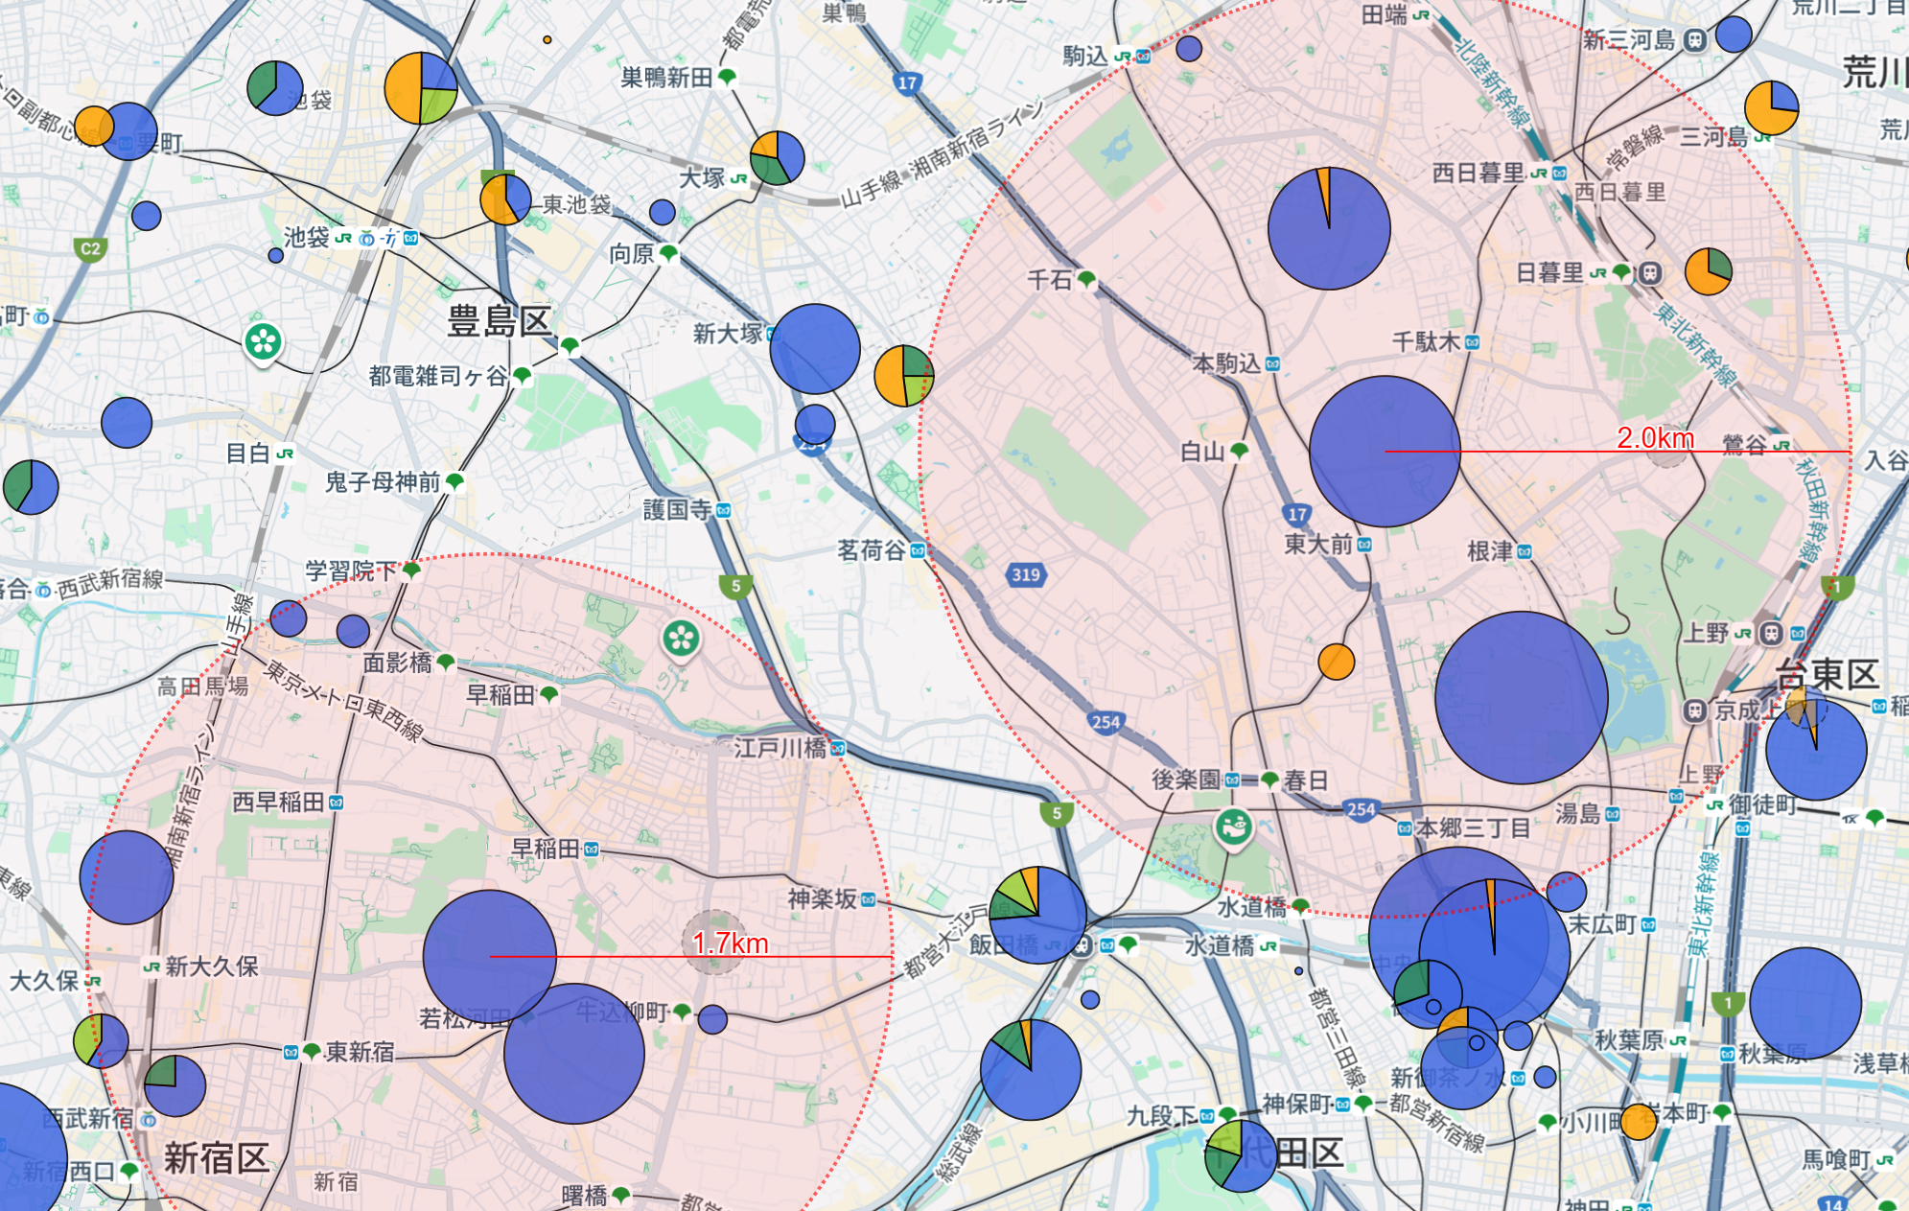Click the 新宿区 ward label
Viewport: 1909px width, 1211px height.
coord(216,1158)
